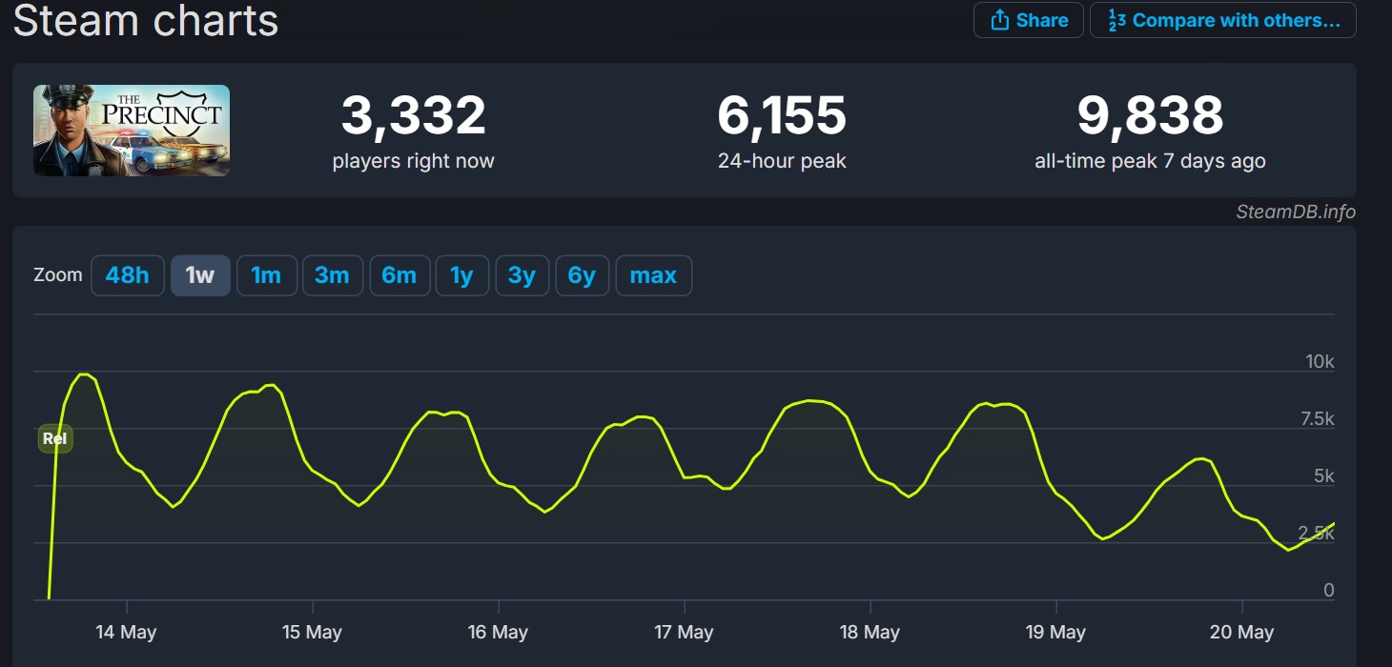The image size is (1392, 667).
Task: Choose the 6y zoom option
Action: click(x=583, y=275)
